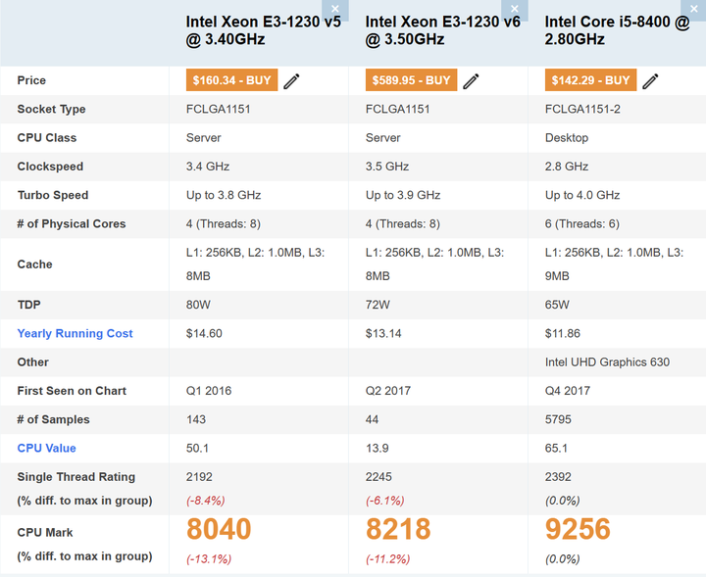706x577 pixels.
Task: Open the CPU Value link
Action: click(46, 448)
